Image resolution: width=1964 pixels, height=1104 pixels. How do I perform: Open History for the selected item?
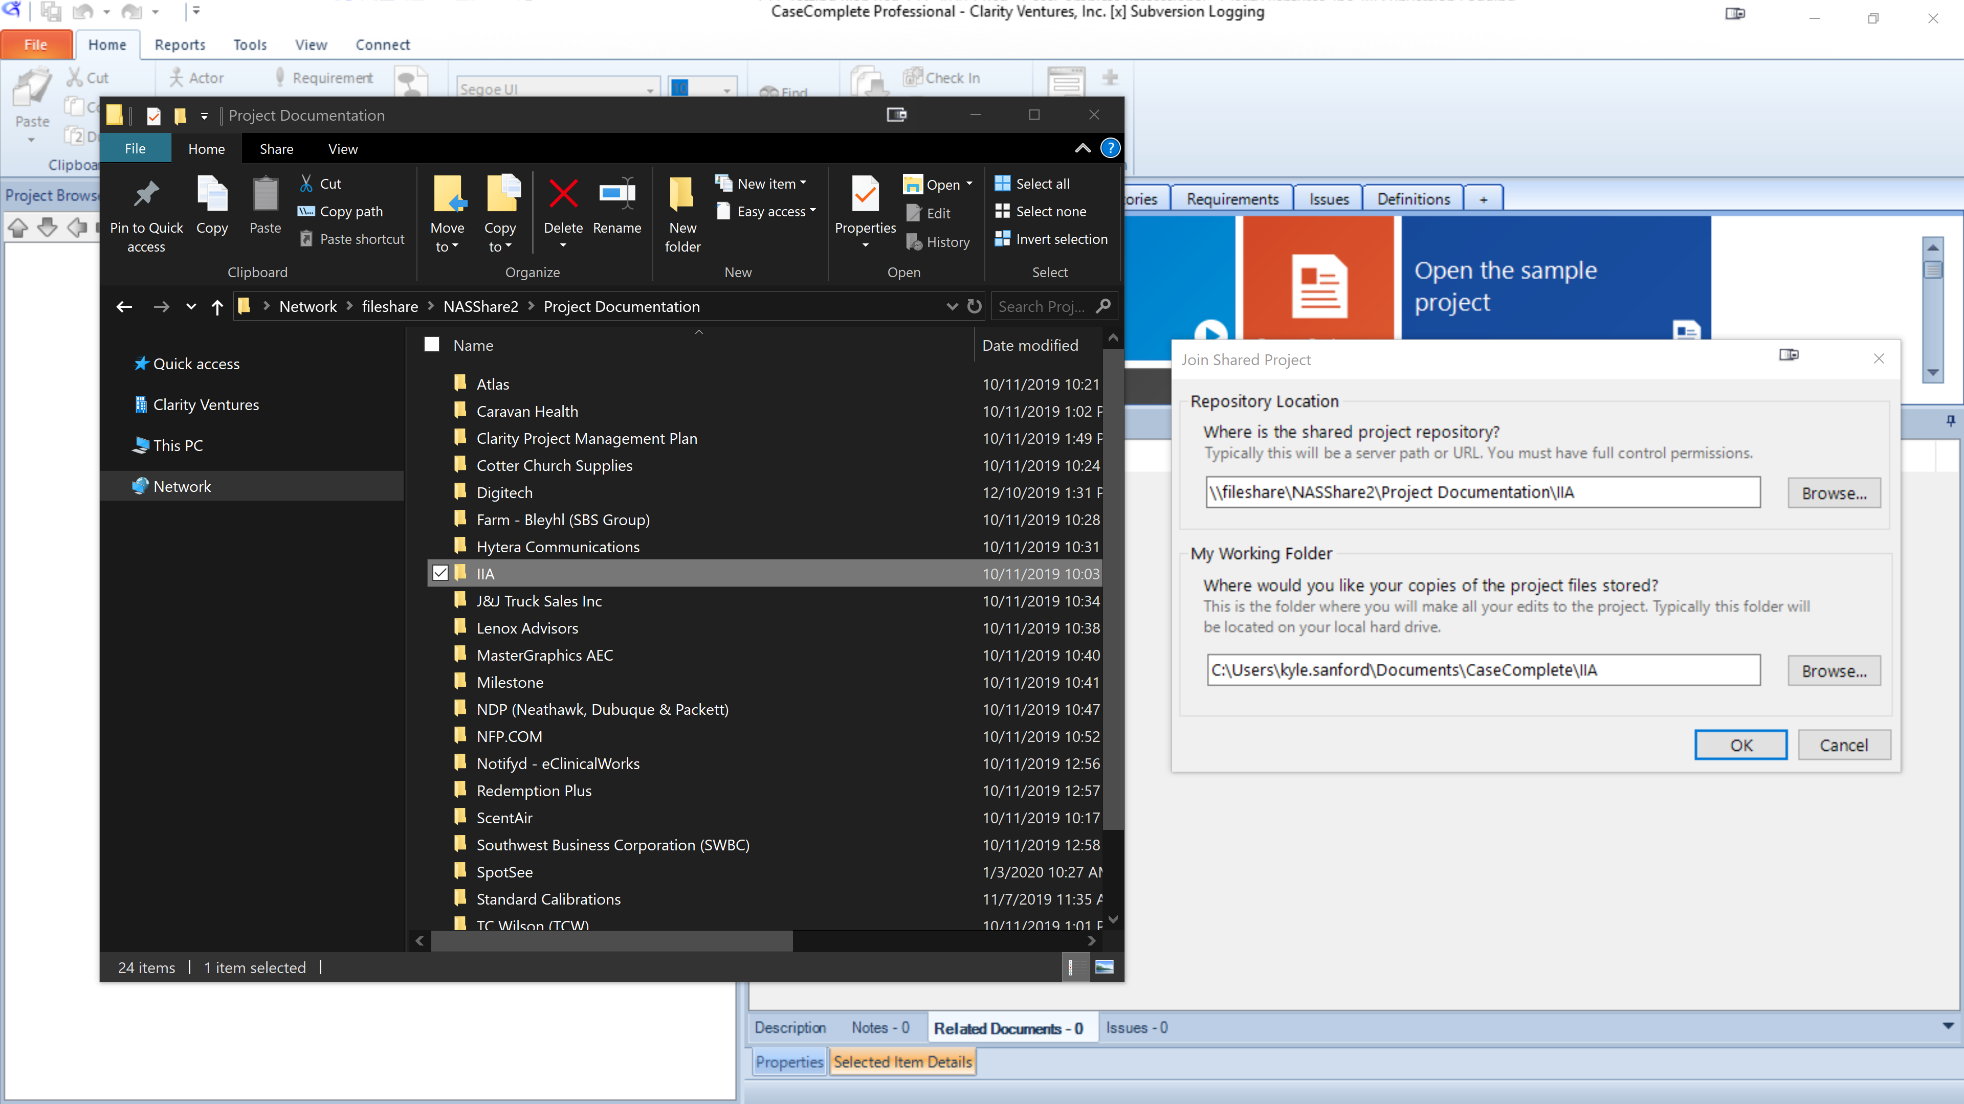(x=938, y=242)
